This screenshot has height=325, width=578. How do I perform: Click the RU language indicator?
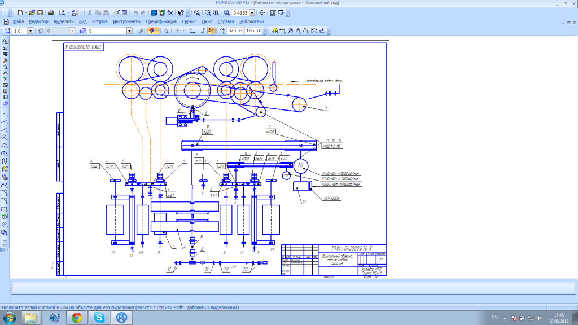click(x=494, y=317)
